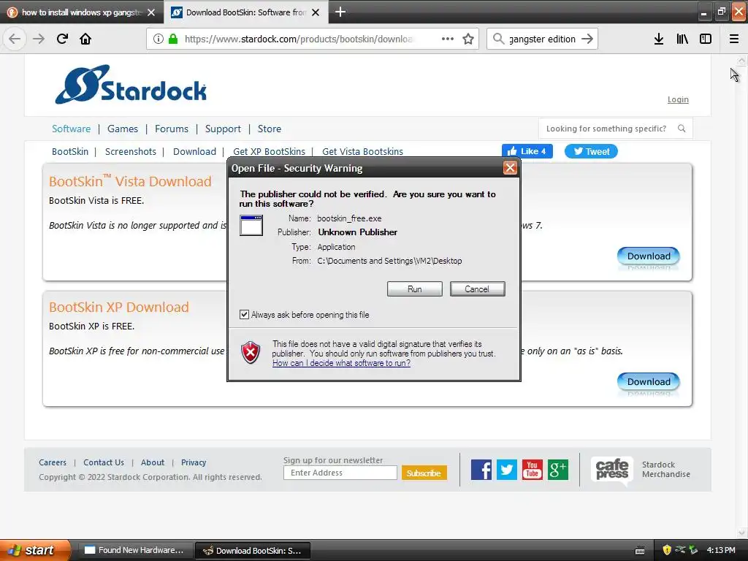Open the Support menu item
This screenshot has width=748, height=561.
(223, 129)
